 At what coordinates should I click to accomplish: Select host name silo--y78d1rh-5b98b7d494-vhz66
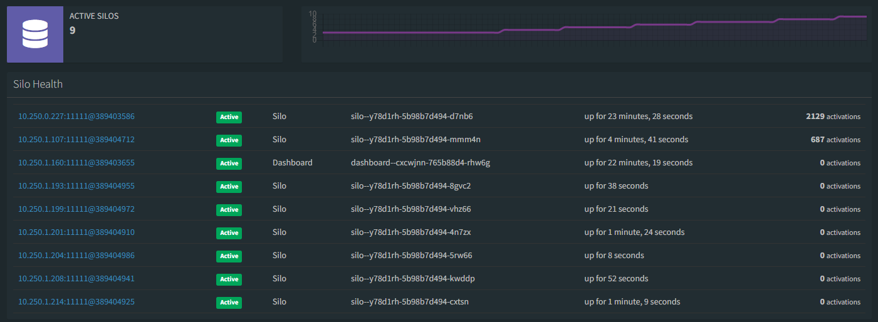(411, 209)
